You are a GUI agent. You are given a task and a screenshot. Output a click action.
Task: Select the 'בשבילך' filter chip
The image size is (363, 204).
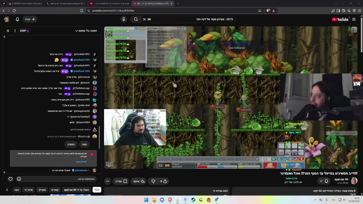pyautogui.click(x=42, y=190)
